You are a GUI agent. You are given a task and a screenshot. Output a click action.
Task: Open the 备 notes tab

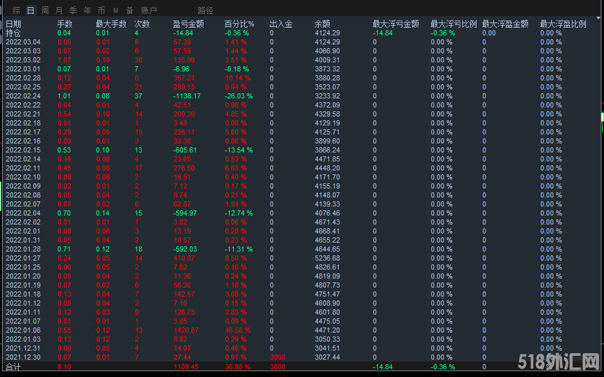[x=129, y=10]
